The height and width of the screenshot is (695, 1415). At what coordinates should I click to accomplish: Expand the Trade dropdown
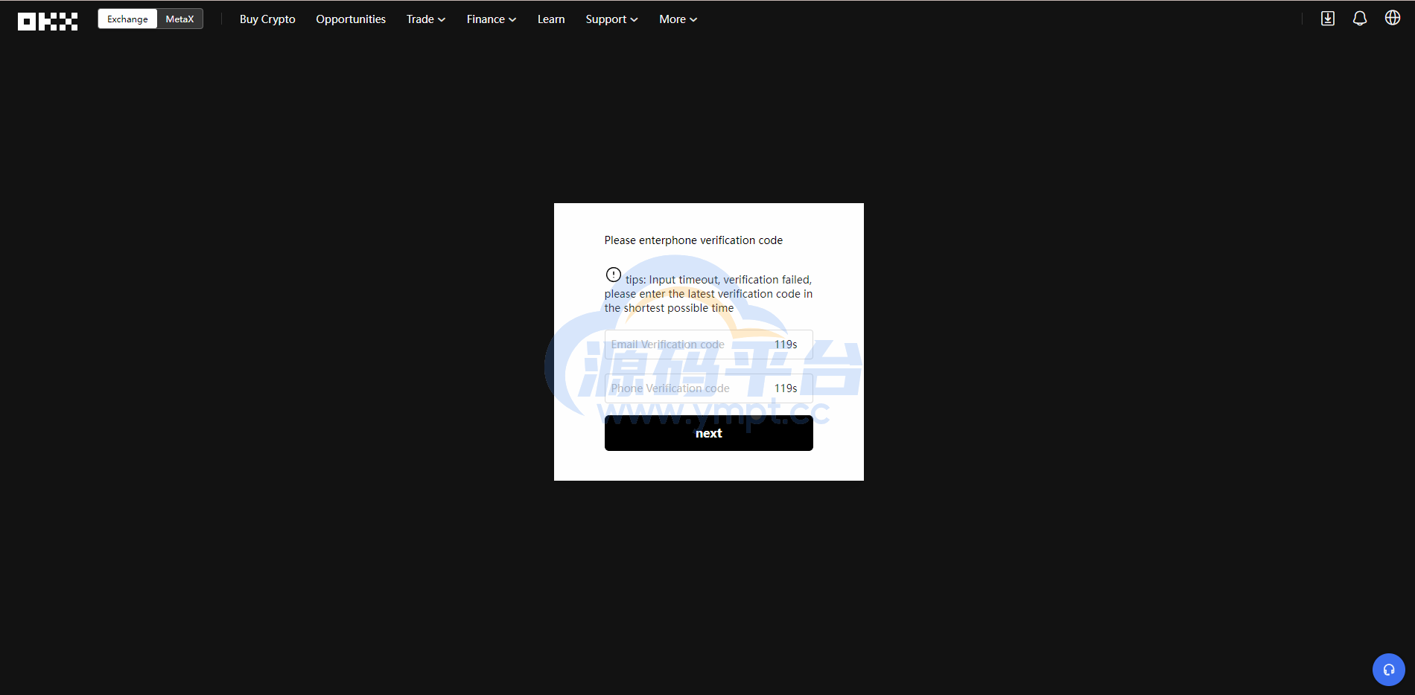[426, 19]
